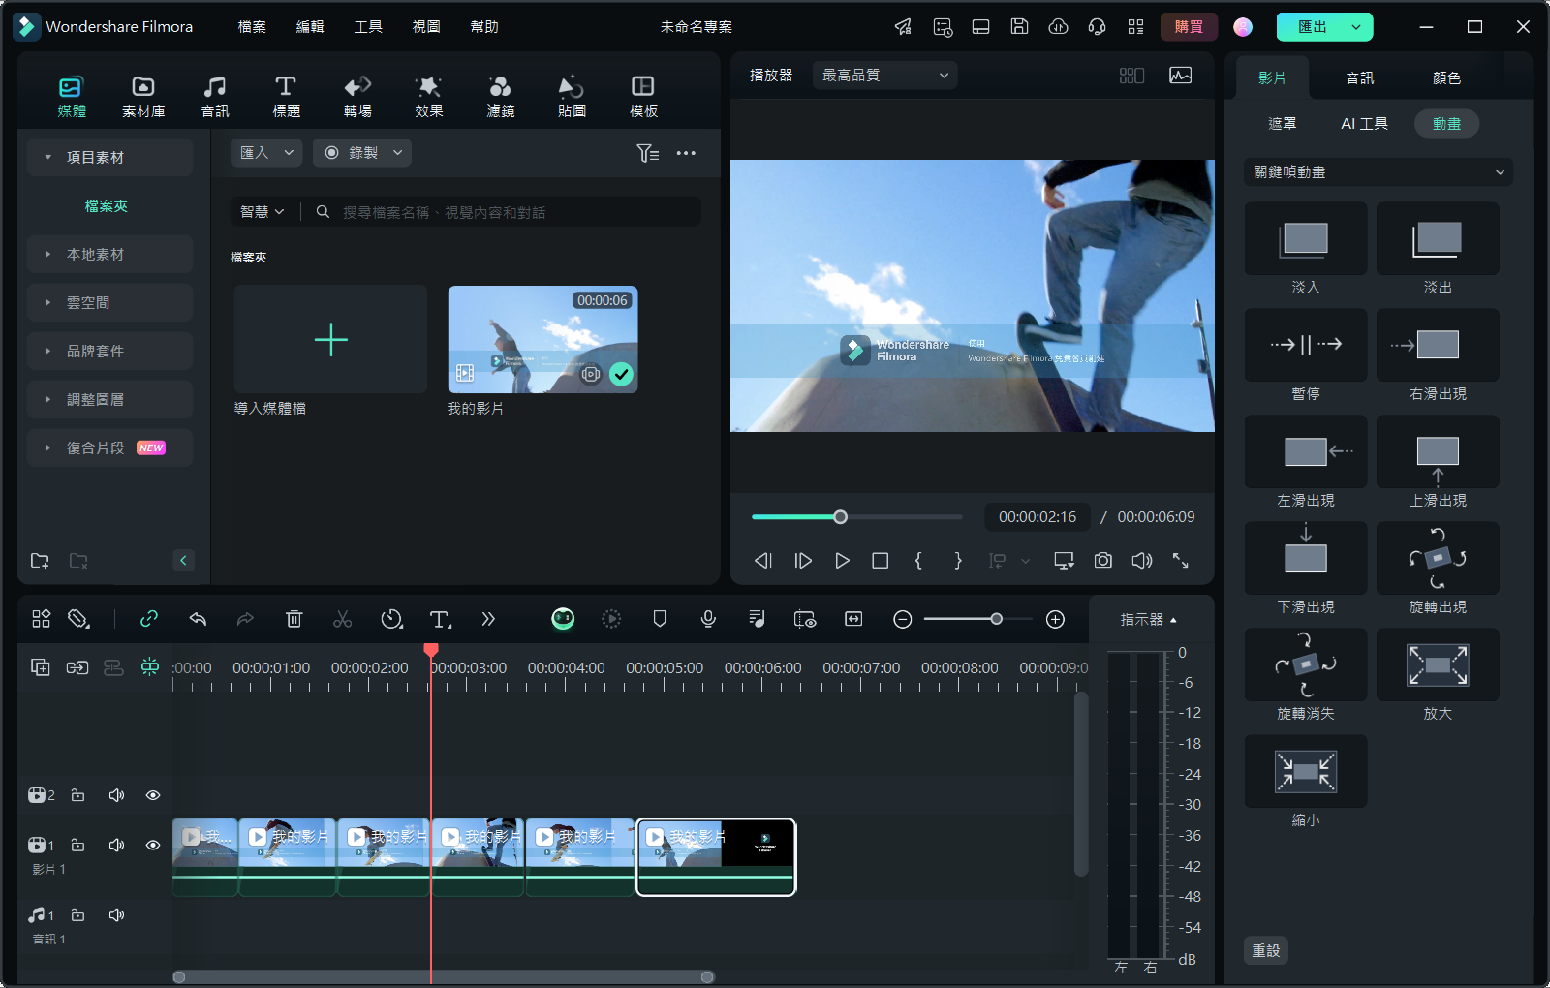
Task: Select the 檔案夾 folder entry
Action: [107, 206]
